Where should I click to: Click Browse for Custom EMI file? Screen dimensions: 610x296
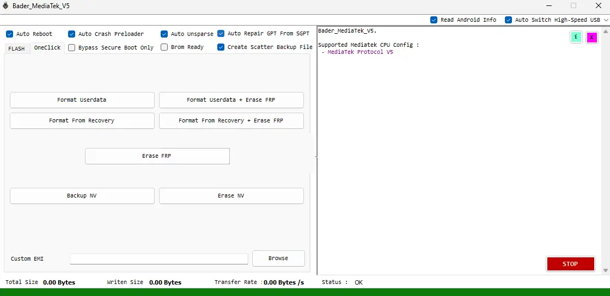[x=278, y=258]
